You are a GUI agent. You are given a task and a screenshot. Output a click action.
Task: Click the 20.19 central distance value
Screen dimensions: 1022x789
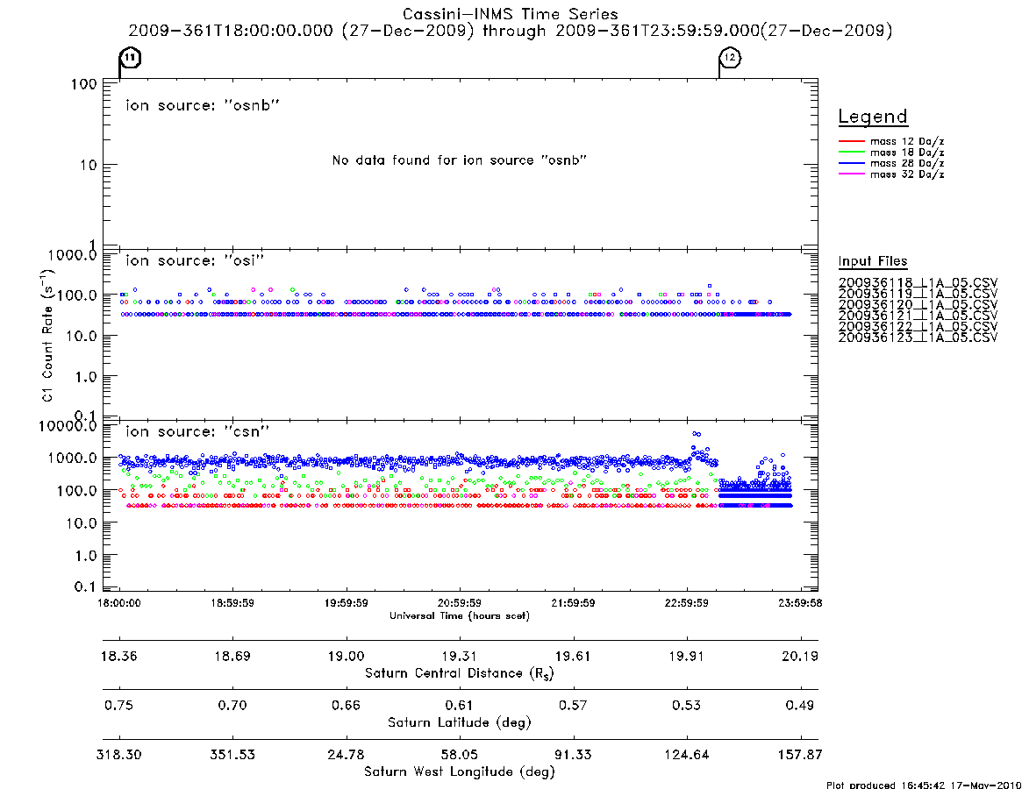800,656
